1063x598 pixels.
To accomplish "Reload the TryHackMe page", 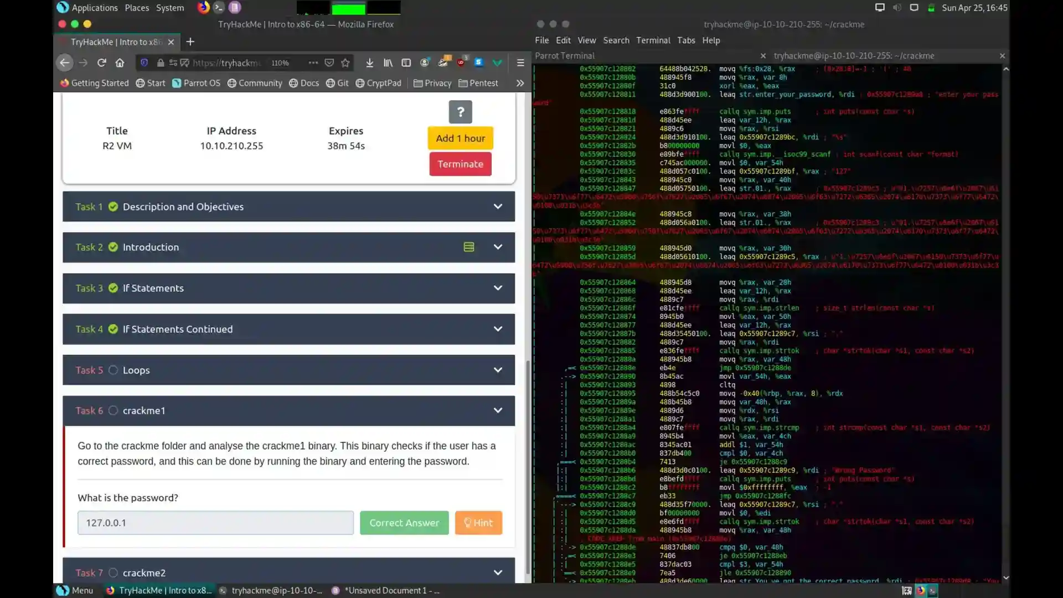I will click(101, 63).
